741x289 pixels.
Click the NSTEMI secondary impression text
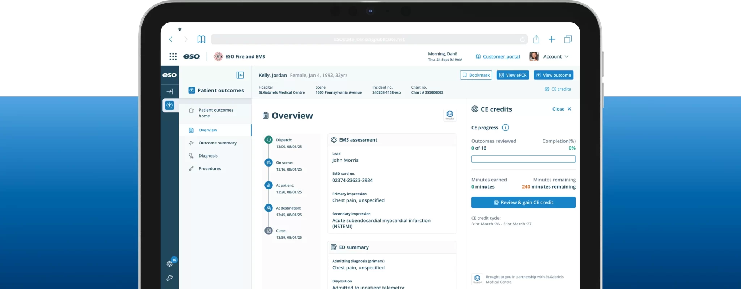(381, 223)
